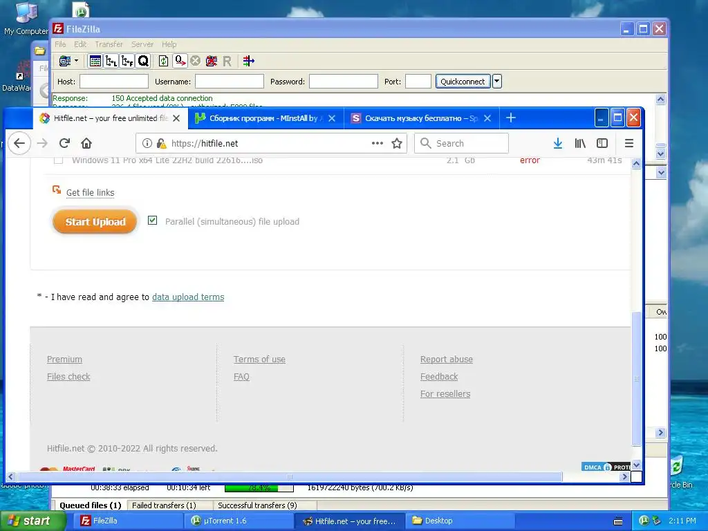The width and height of the screenshot is (708, 531).
Task: Refresh file lists in FileZilla toolbar
Action: point(163,61)
